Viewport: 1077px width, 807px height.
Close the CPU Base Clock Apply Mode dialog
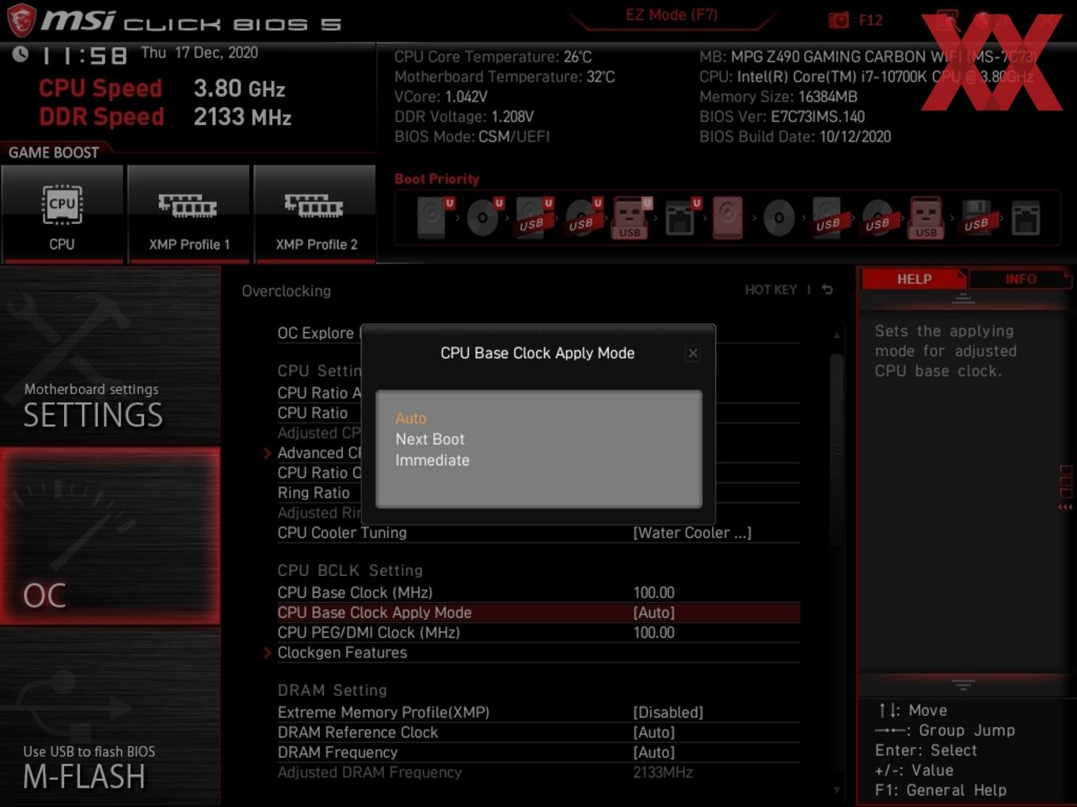[x=693, y=353]
